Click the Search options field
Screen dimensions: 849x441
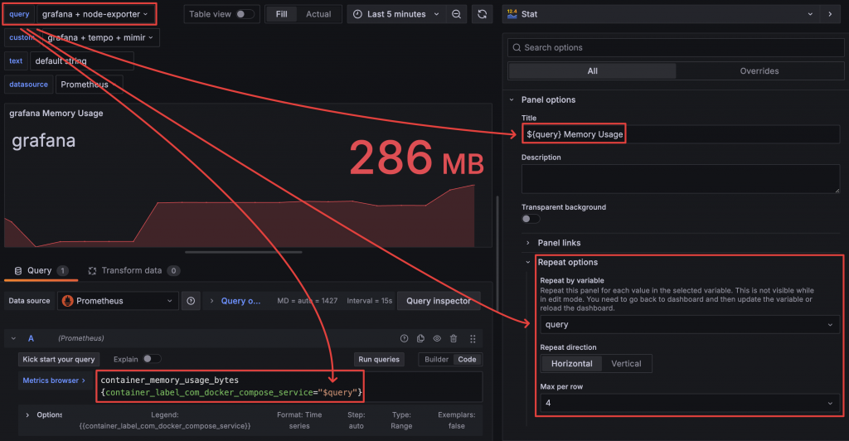click(676, 47)
